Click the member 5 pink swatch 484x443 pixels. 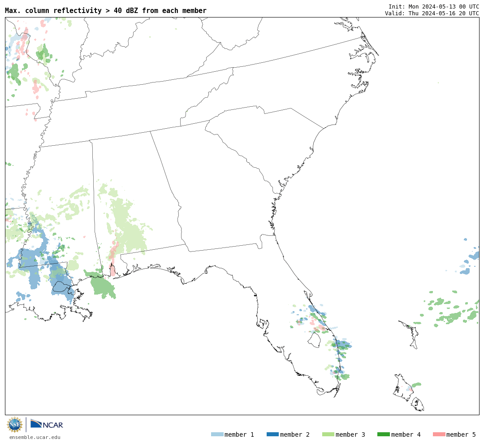click(x=439, y=434)
